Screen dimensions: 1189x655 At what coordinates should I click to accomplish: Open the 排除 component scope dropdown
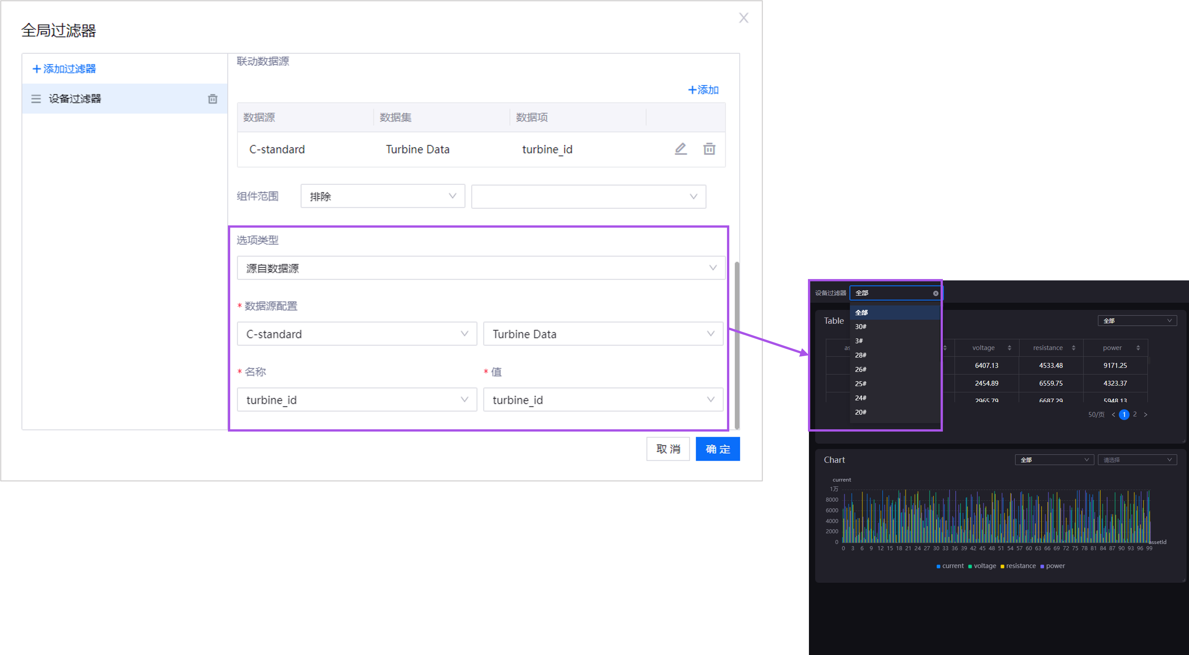click(382, 196)
